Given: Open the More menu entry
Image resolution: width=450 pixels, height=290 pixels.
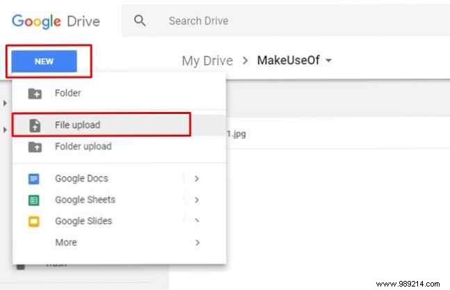Looking at the screenshot, I should [119, 243].
